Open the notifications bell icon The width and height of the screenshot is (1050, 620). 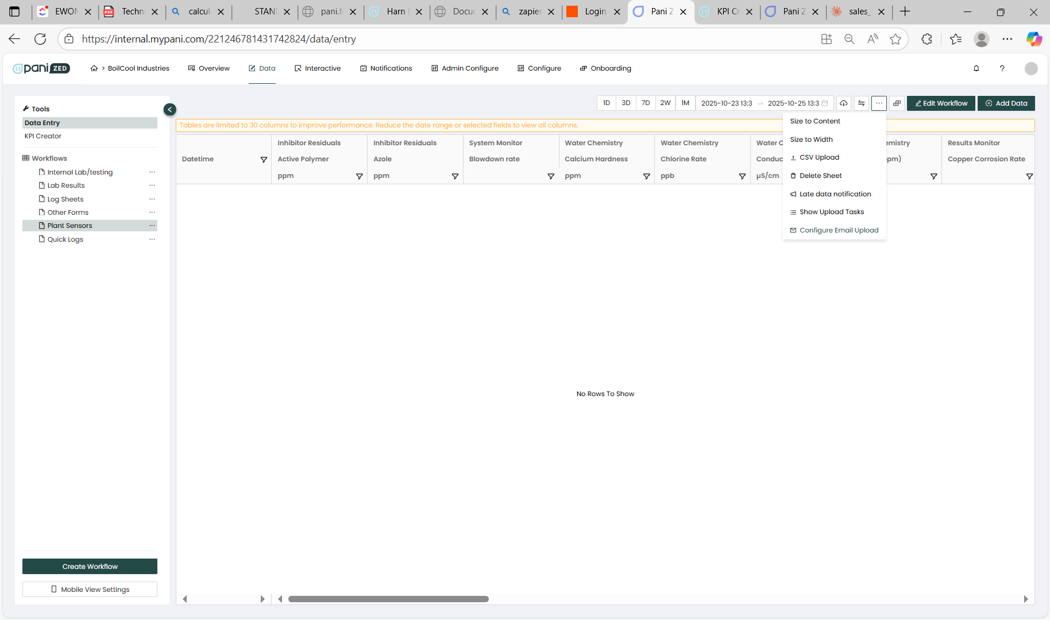976,68
